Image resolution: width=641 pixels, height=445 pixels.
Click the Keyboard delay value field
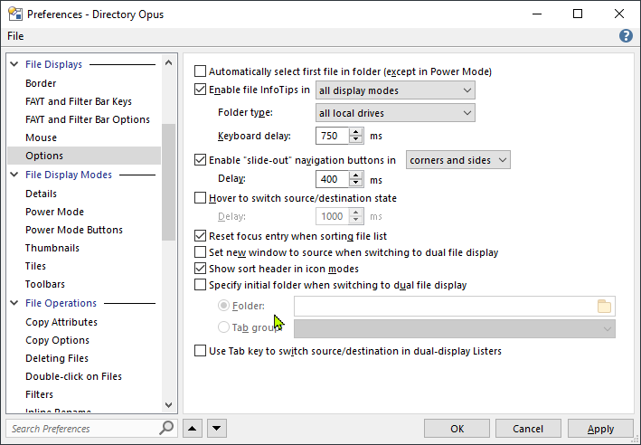click(333, 136)
